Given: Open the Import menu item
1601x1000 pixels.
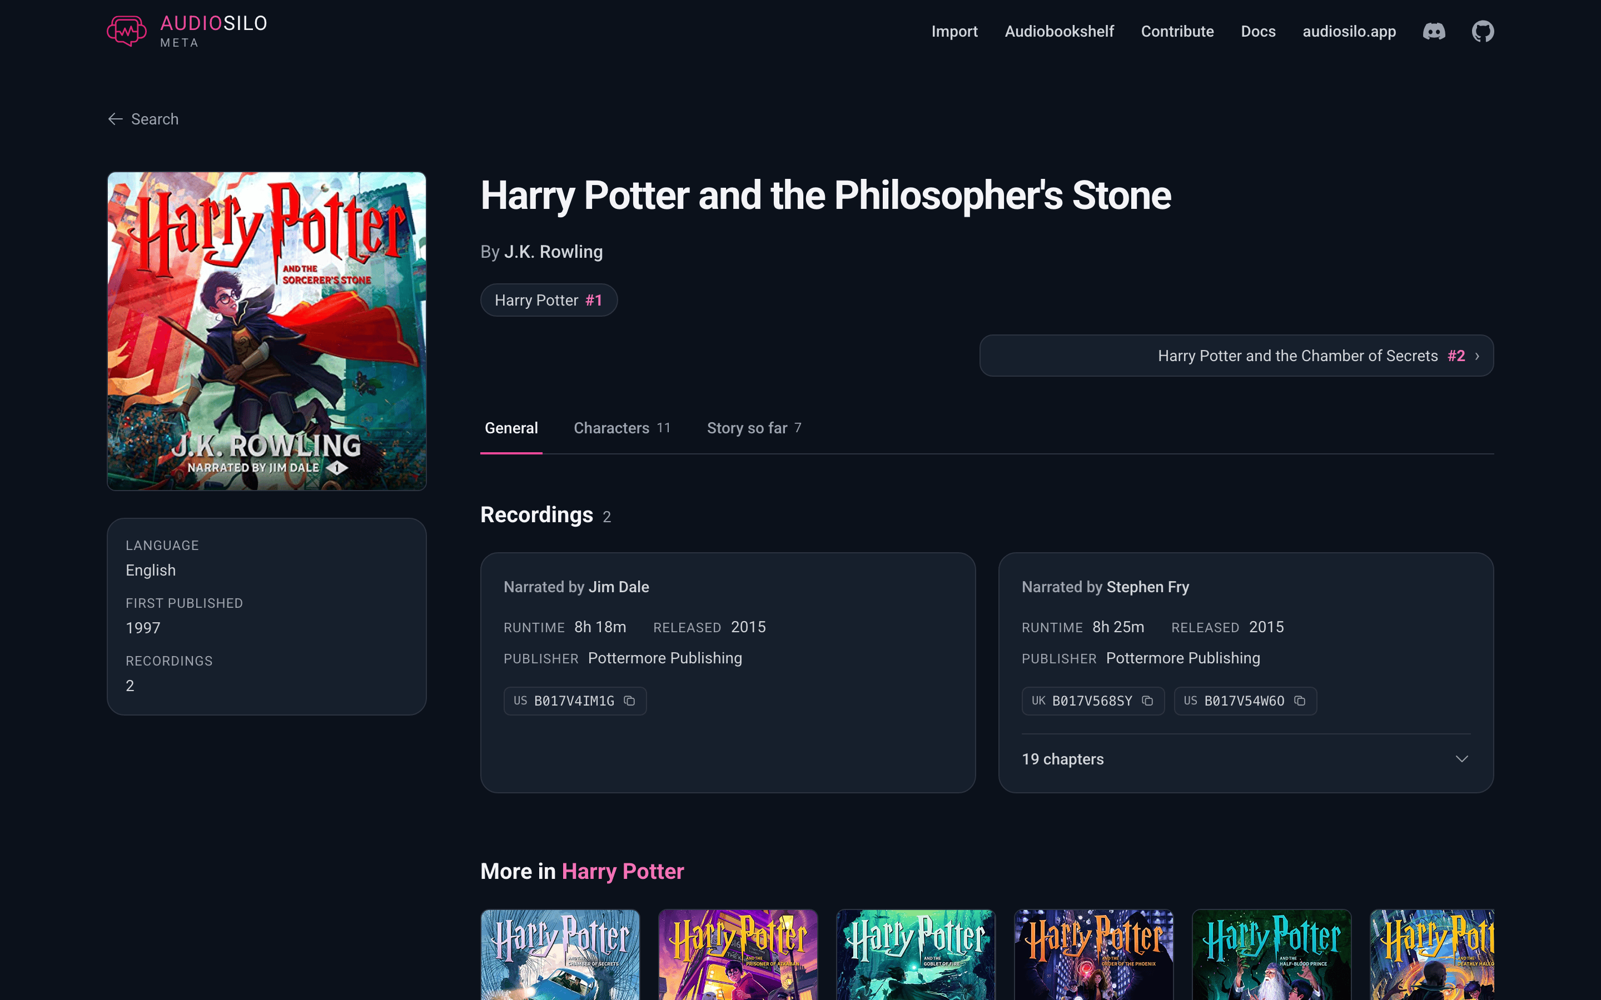Looking at the screenshot, I should click(x=954, y=31).
